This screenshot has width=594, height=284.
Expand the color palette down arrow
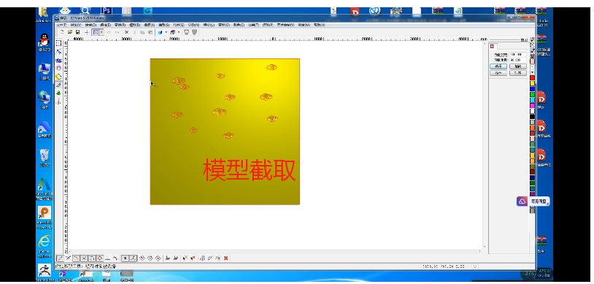(x=532, y=72)
